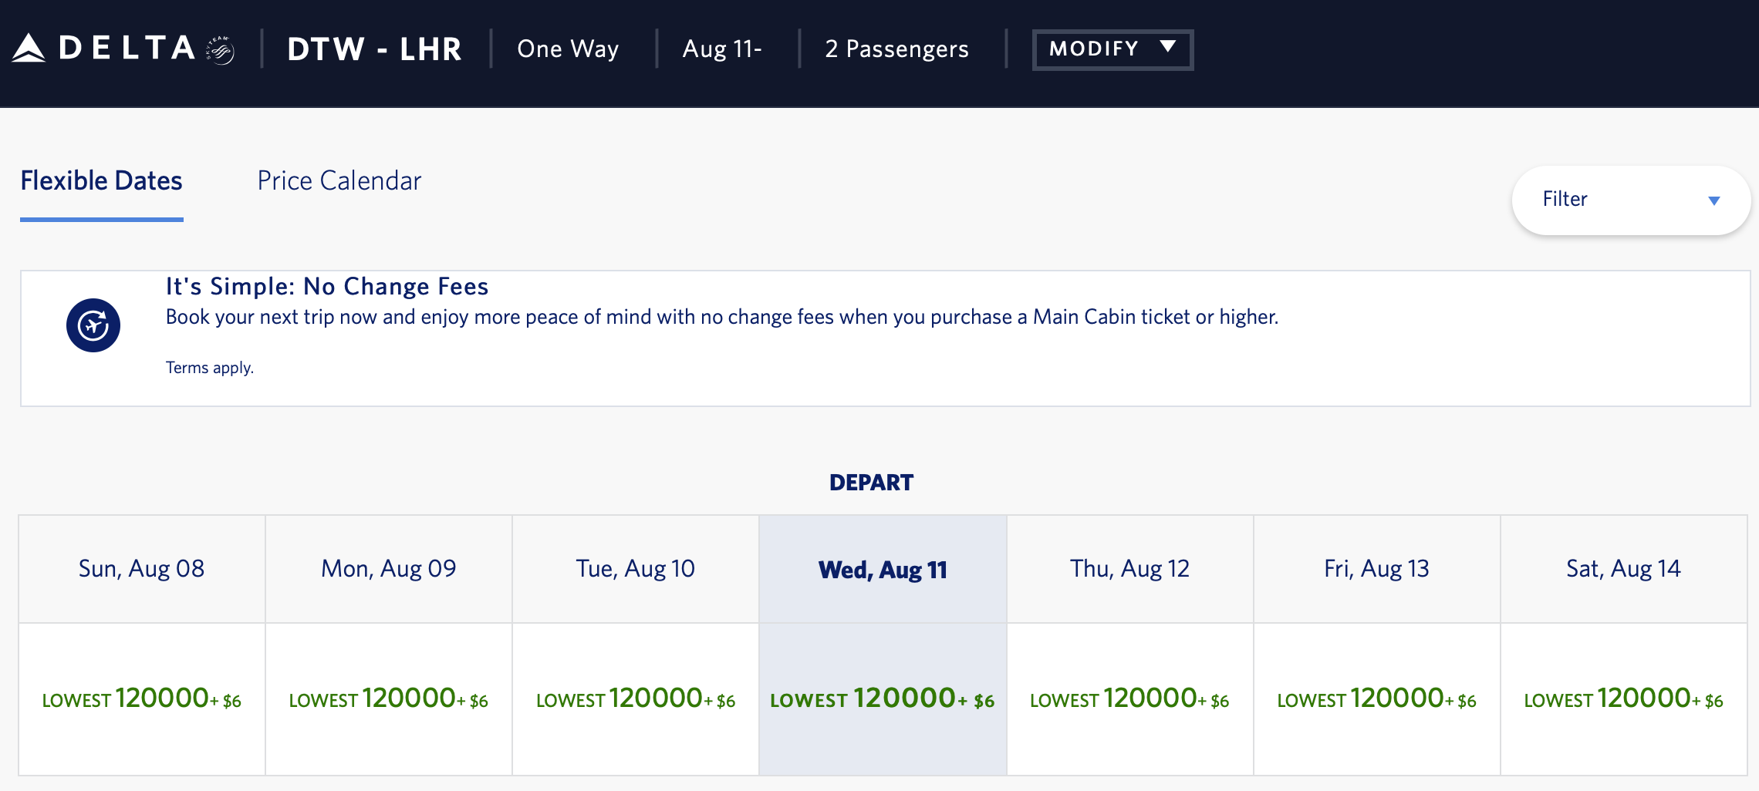Select Wed, Aug 11 lowest fare cell
Image resolution: width=1759 pixels, height=791 pixels.
click(883, 698)
